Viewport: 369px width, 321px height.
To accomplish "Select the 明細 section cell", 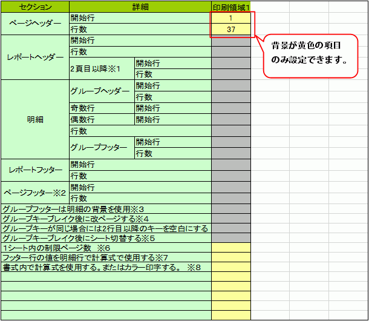I will [x=35, y=119].
